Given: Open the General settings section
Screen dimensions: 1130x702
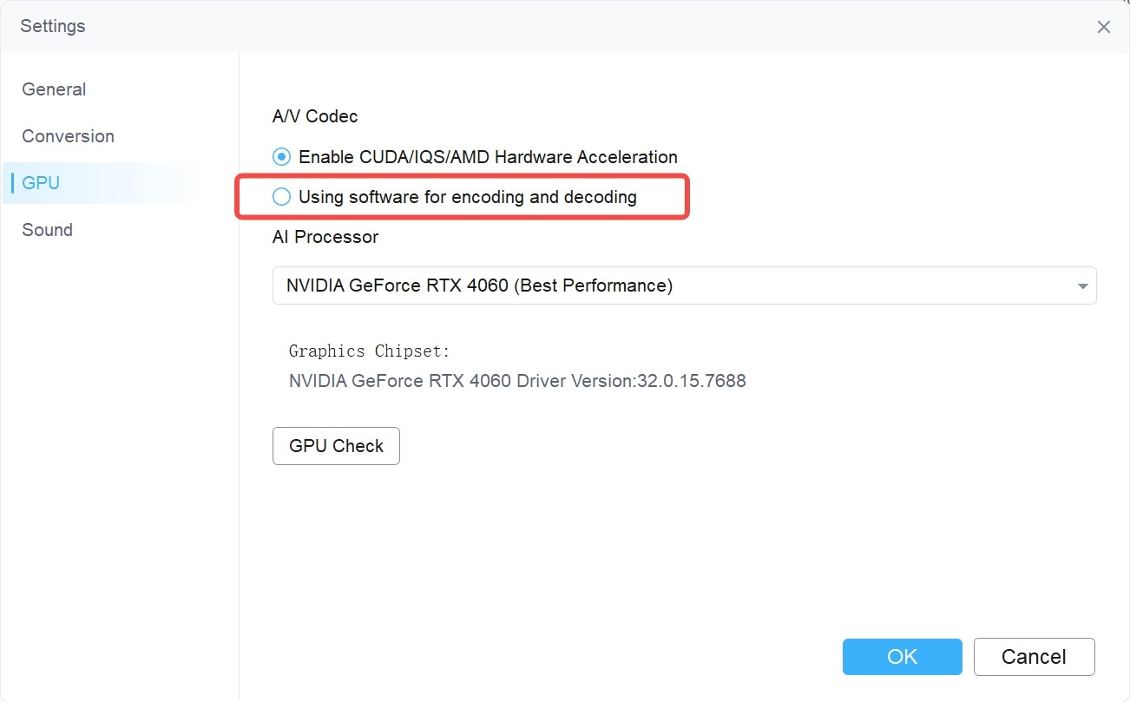Looking at the screenshot, I should pos(54,89).
